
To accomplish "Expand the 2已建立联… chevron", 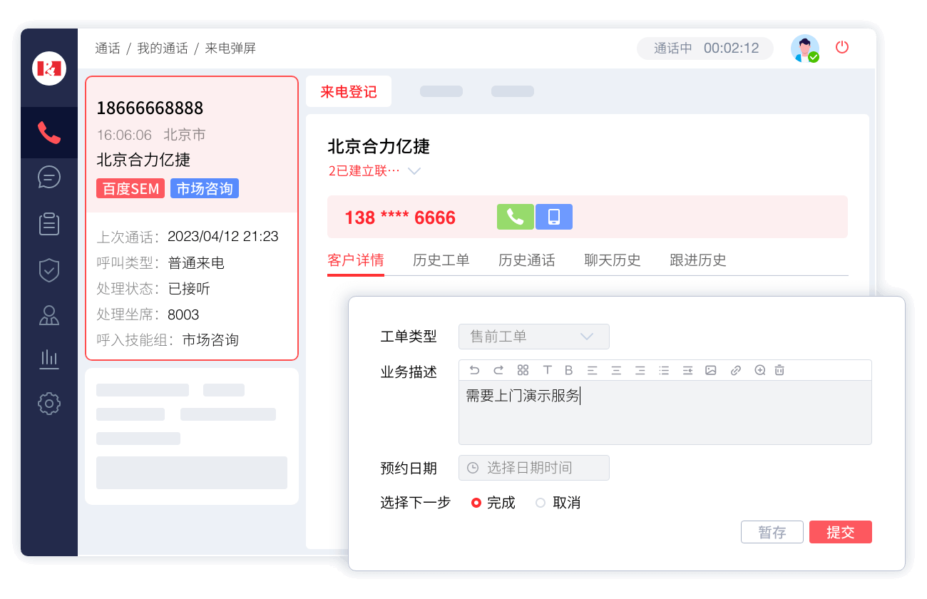I will (414, 171).
